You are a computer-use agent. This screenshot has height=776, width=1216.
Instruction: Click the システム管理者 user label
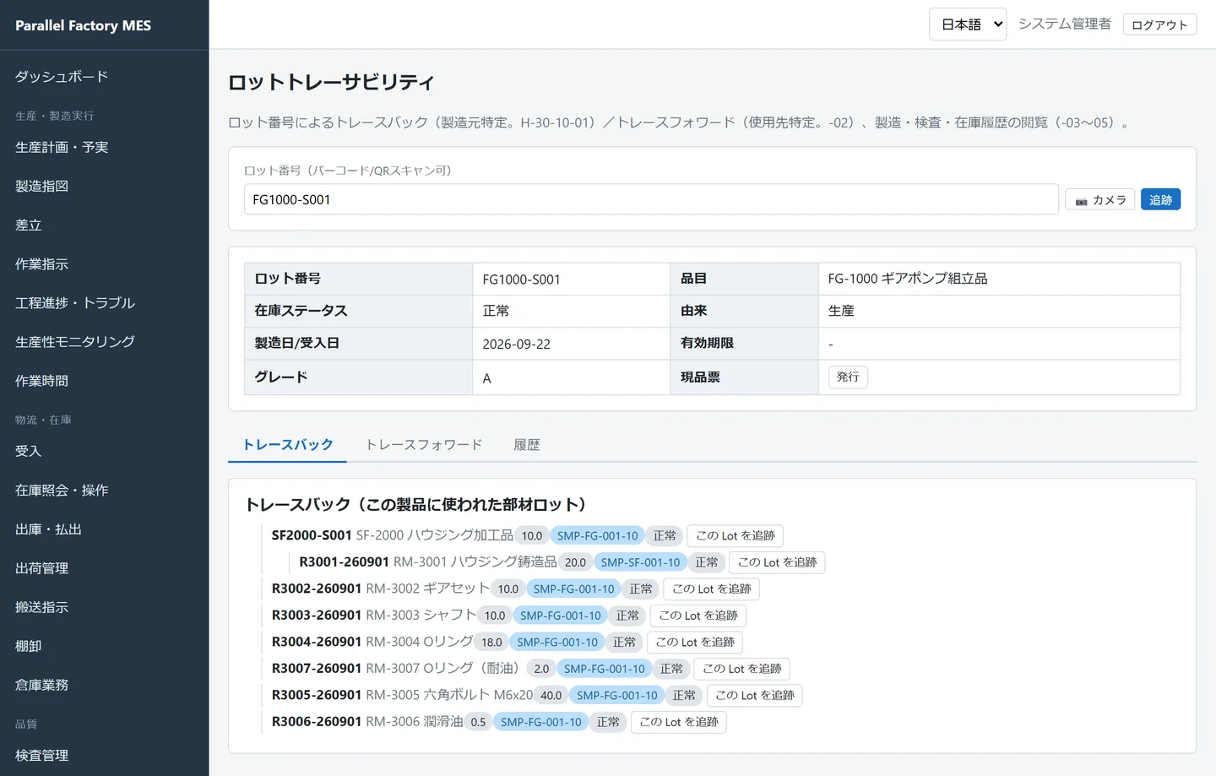click(1065, 24)
